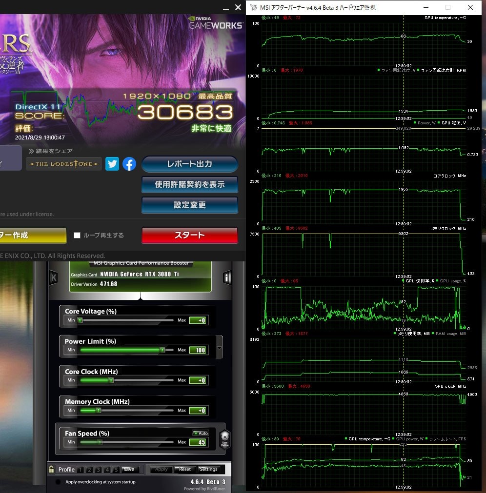Viewport: 486px width, 493px height.
Task: Open Afterburner Settings
Action: 208,469
